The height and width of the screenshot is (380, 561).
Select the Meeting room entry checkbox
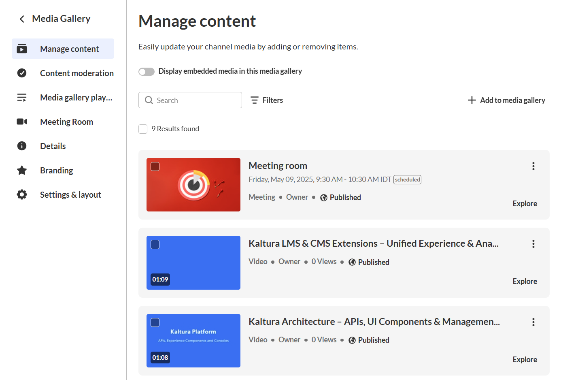click(155, 167)
